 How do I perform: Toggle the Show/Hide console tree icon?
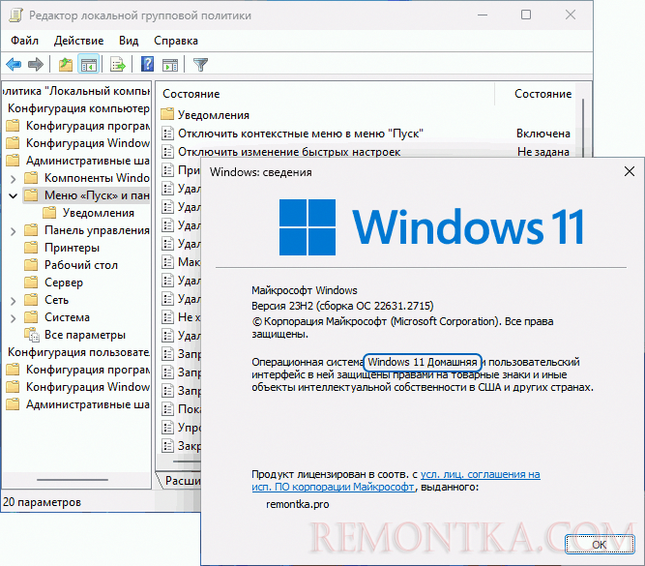point(89,64)
